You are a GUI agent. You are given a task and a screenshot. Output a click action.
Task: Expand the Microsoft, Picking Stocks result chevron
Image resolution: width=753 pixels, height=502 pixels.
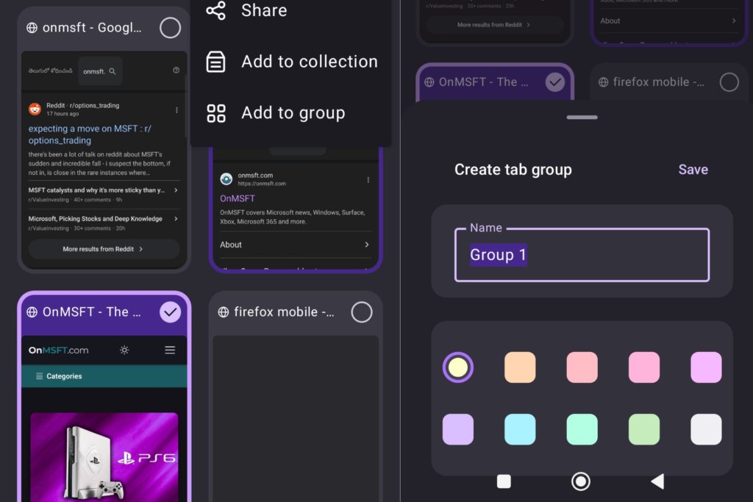coord(176,219)
